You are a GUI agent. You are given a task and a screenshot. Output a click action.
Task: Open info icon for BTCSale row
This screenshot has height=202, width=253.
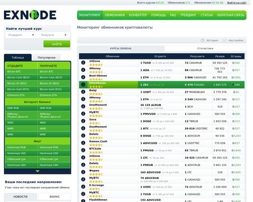pyautogui.click(x=83, y=150)
